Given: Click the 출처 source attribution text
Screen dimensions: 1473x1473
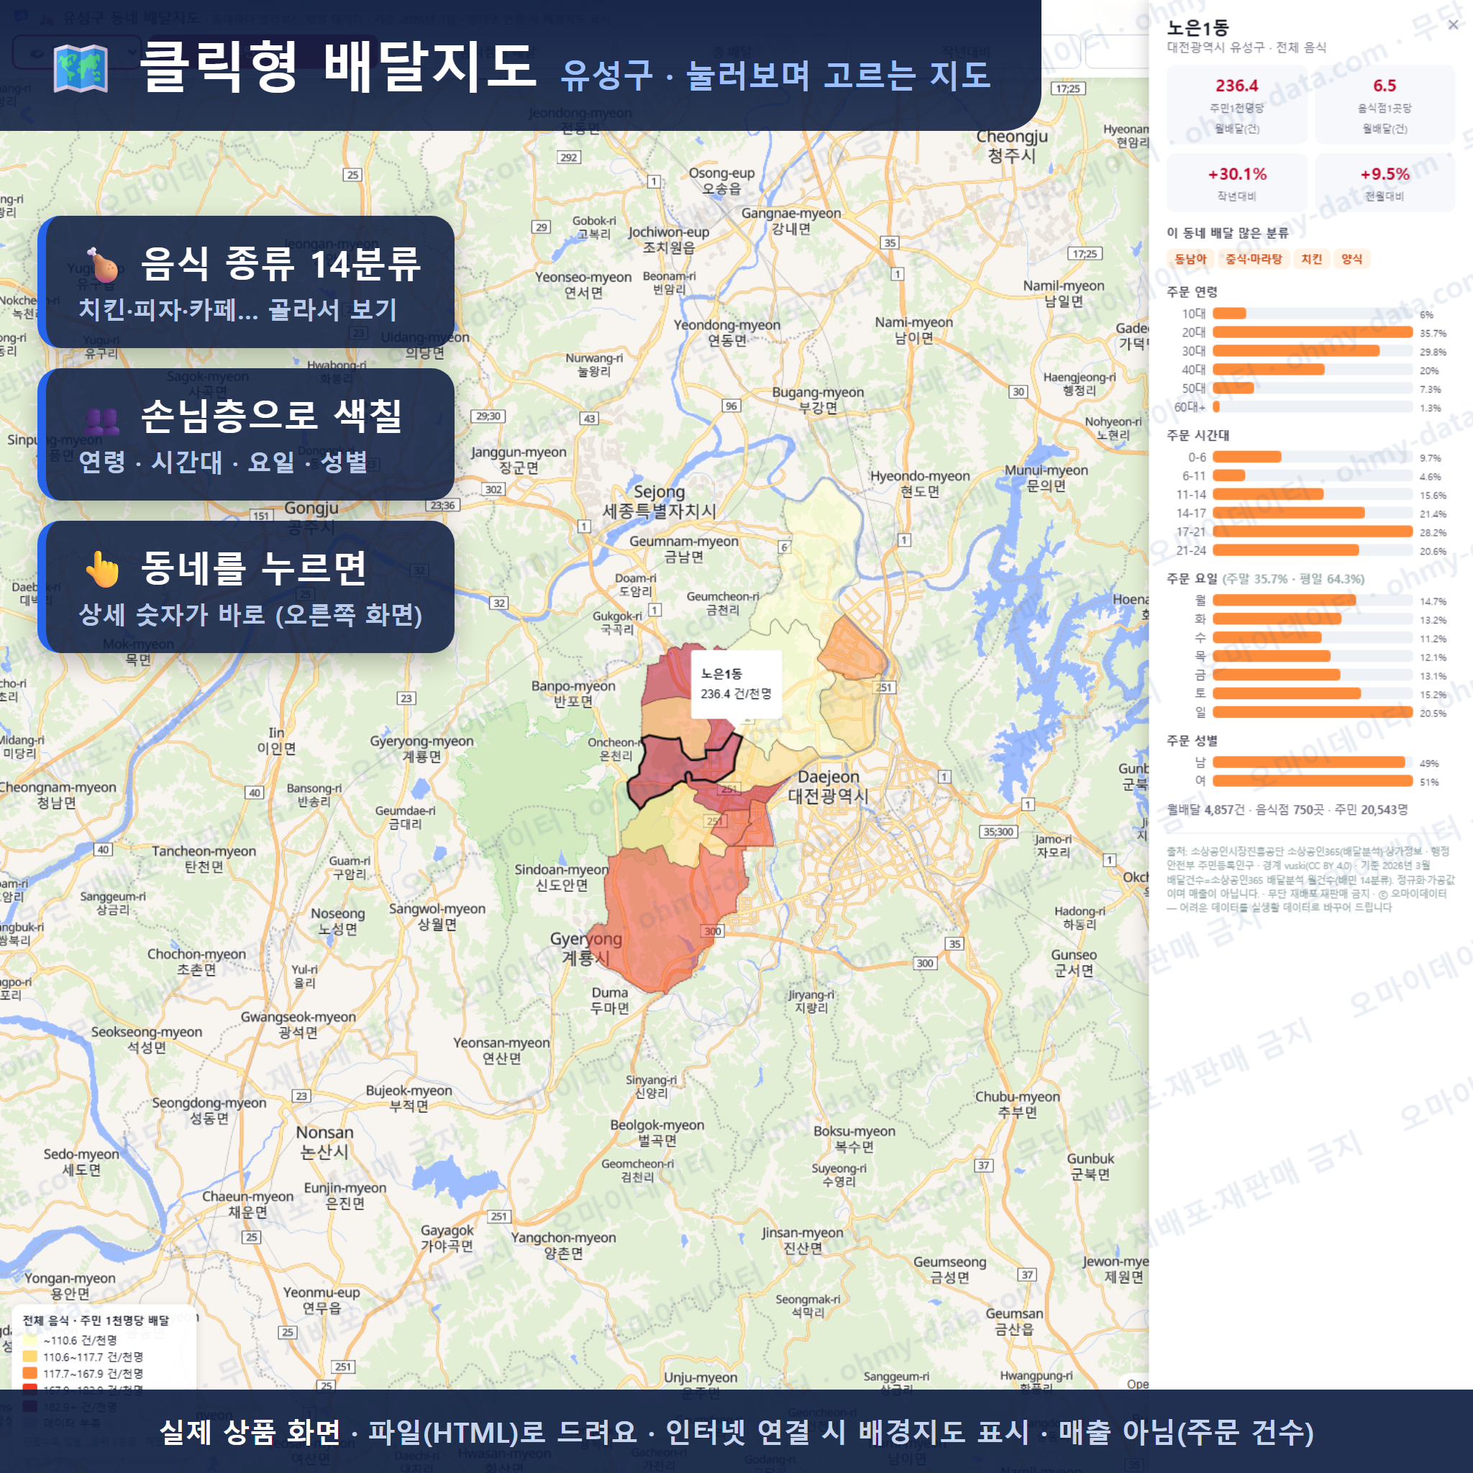Looking at the screenshot, I should click(1310, 879).
